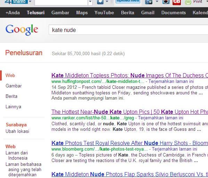The height and width of the screenshot is (178, 208).
Task: Click the red CB toolbar icon
Action: 177,2
